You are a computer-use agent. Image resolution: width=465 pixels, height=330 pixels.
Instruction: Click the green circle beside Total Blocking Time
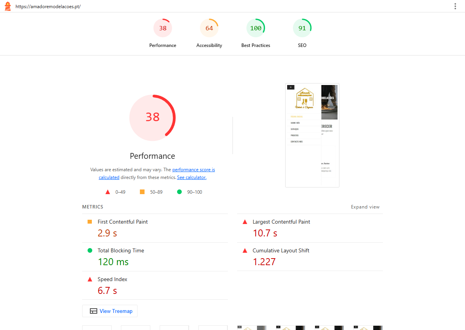(x=90, y=250)
